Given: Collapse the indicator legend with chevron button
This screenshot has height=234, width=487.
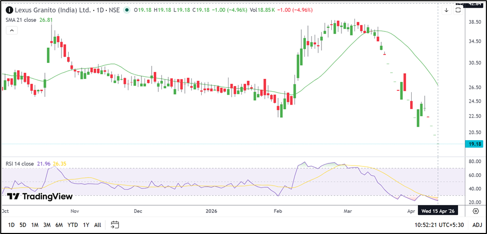Looking at the screenshot, I should pos(11,30).
